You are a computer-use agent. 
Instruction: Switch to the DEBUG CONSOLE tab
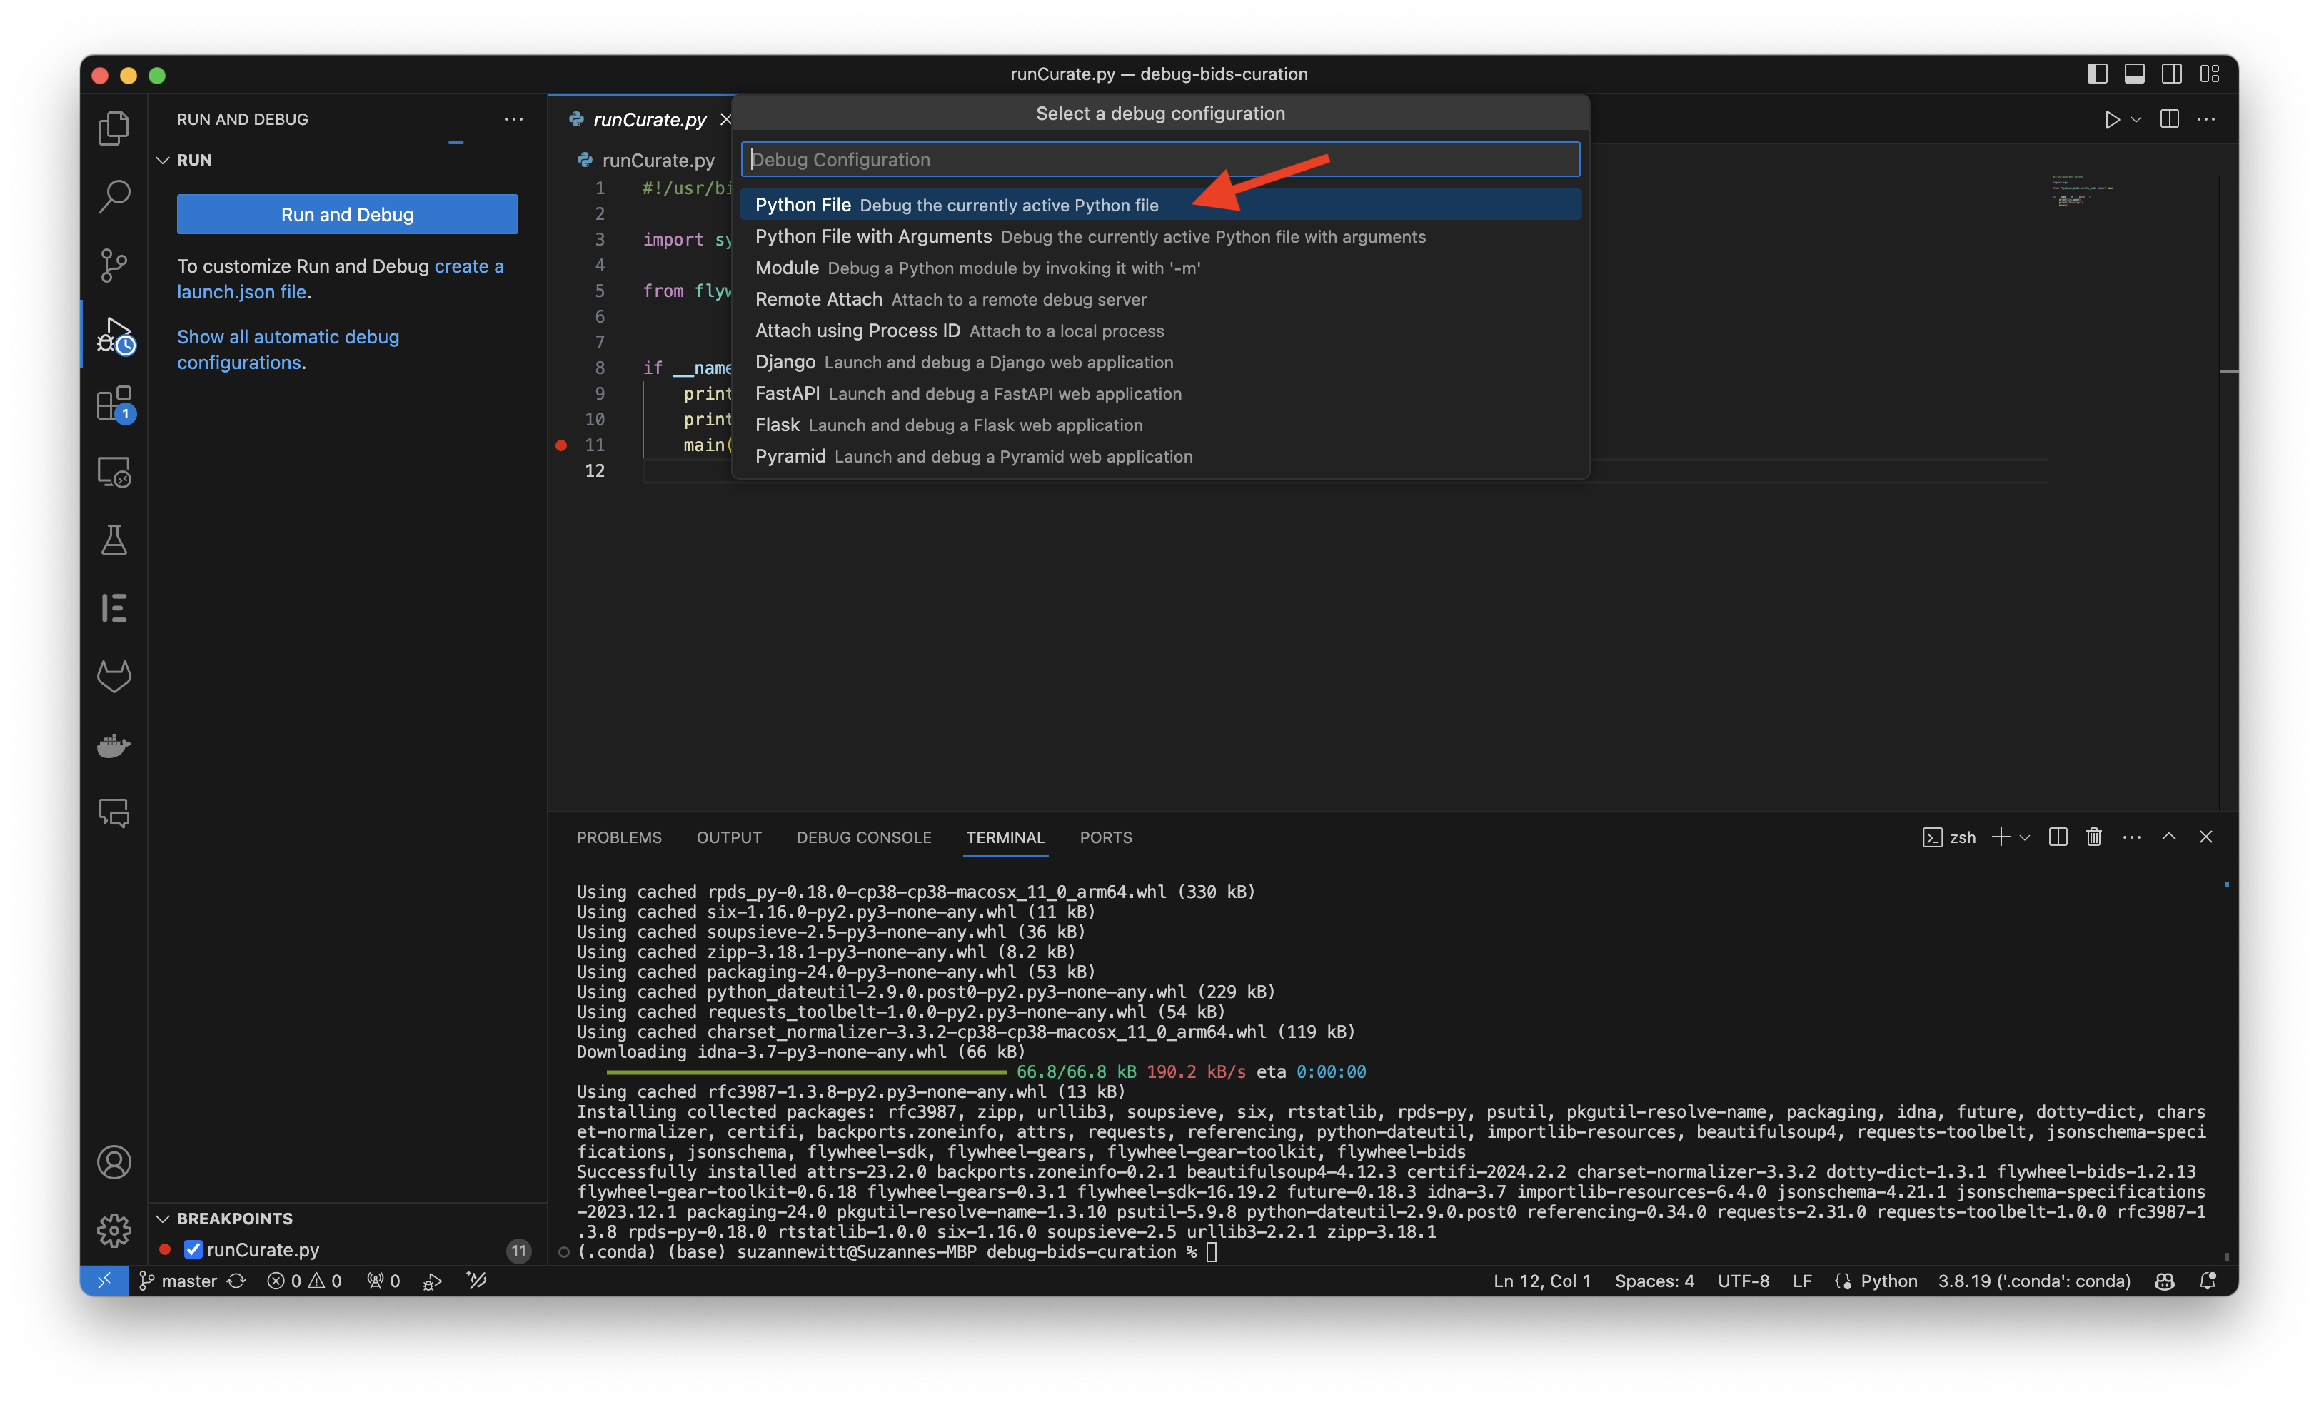click(863, 837)
